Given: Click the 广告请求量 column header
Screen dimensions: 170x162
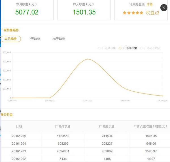Looking at the screenshot, I should pos(63,126).
